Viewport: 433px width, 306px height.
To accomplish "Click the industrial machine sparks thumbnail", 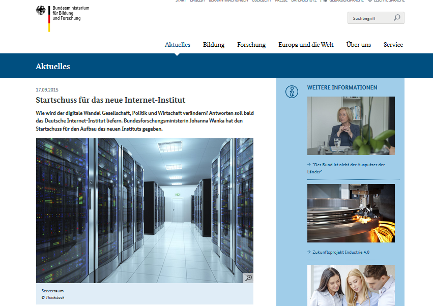I will tap(351, 213).
